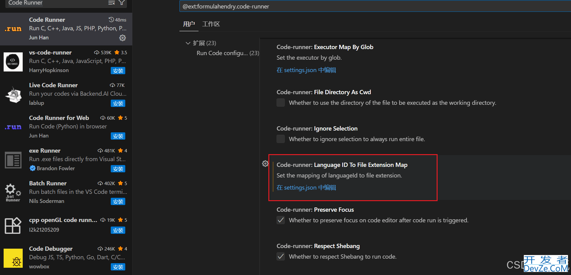
Task: Install the exe Runner extension
Action: [x=118, y=169]
